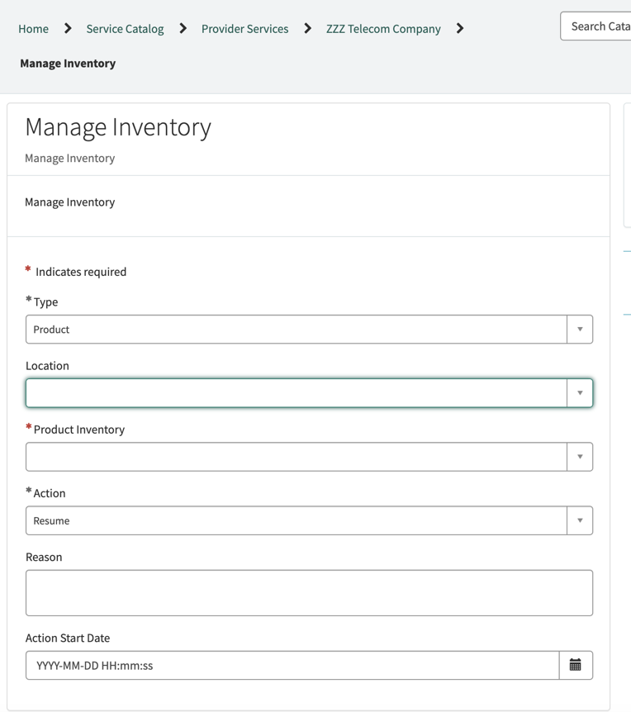This screenshot has width=631, height=712.
Task: Click the chevron after the Service Catalog breadcrumb
Action: 183,29
